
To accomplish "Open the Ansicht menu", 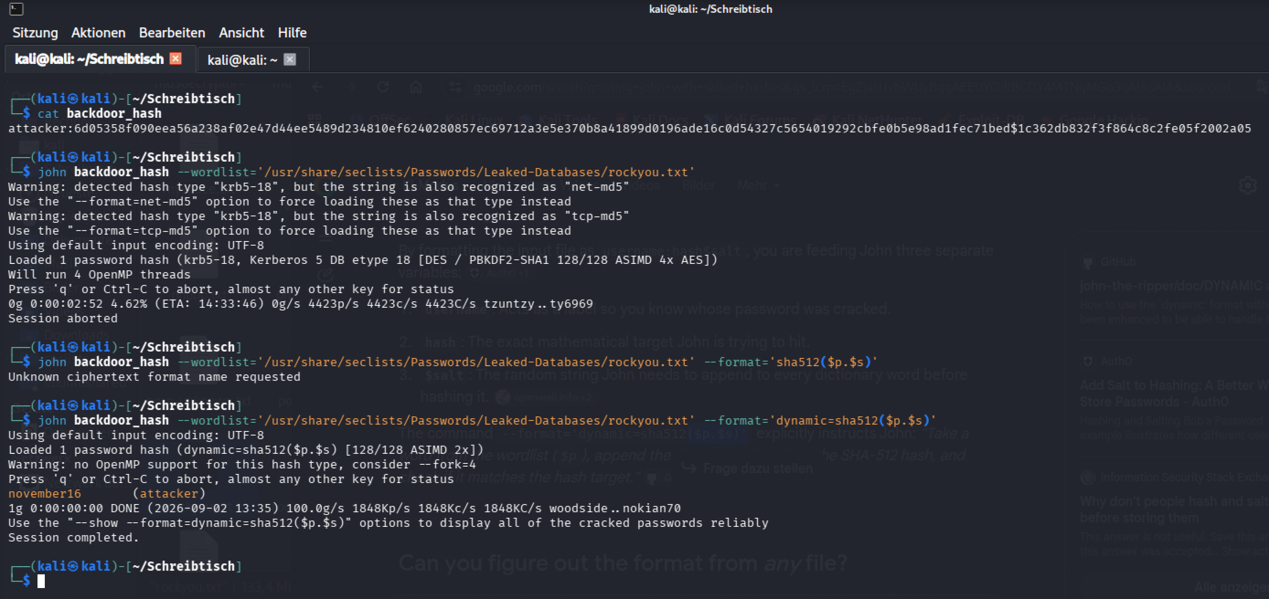I will tap(241, 32).
